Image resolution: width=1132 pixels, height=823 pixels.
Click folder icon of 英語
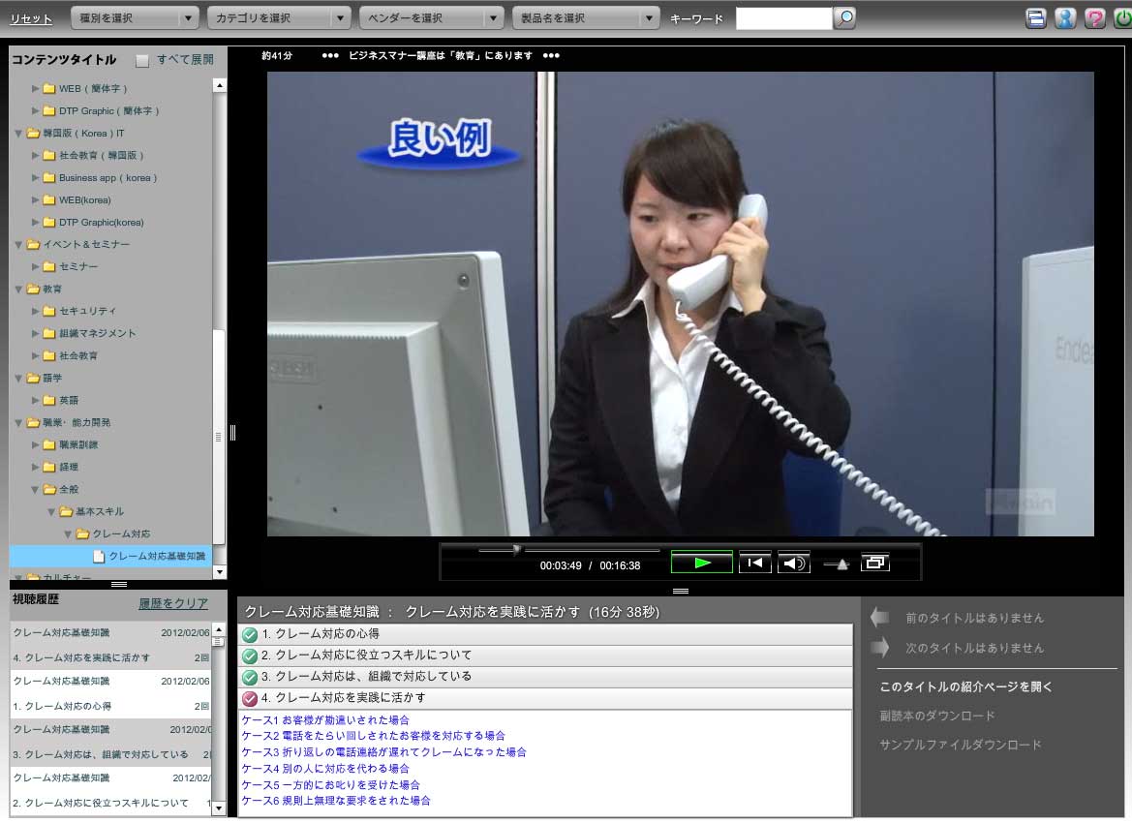coord(49,400)
